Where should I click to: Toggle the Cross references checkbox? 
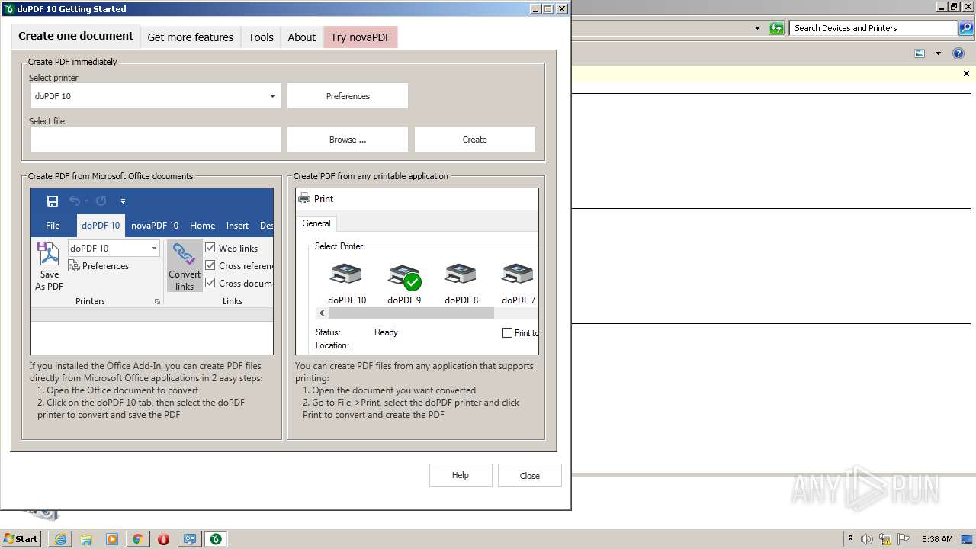pos(210,265)
